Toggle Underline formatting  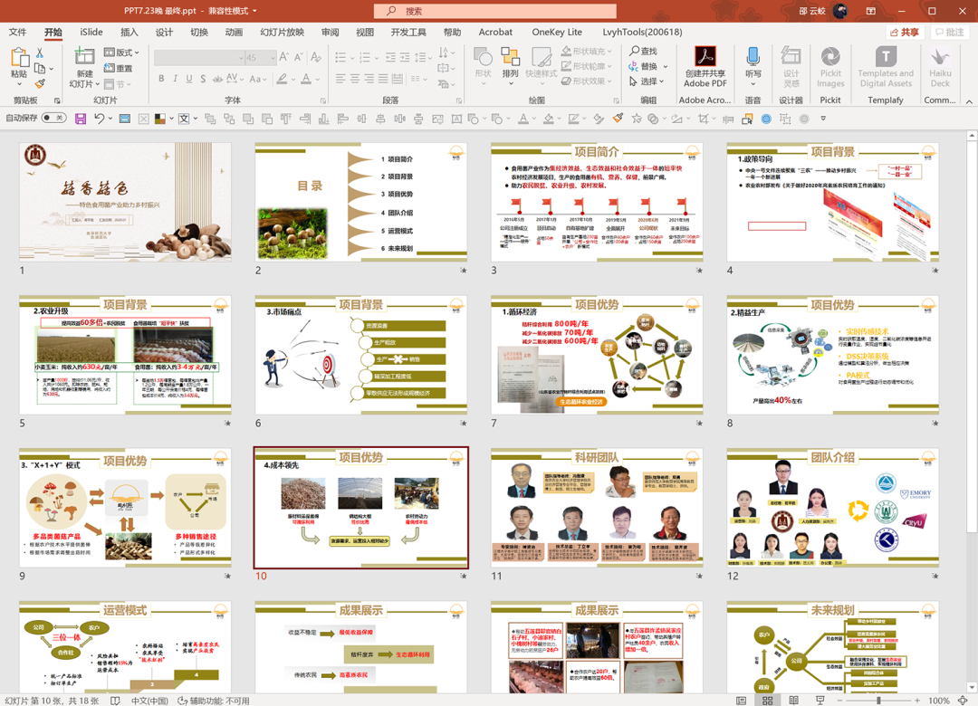(189, 79)
